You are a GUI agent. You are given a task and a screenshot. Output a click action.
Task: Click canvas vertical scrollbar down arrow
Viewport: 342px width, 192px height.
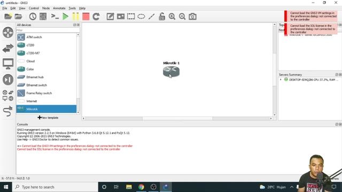274,115
